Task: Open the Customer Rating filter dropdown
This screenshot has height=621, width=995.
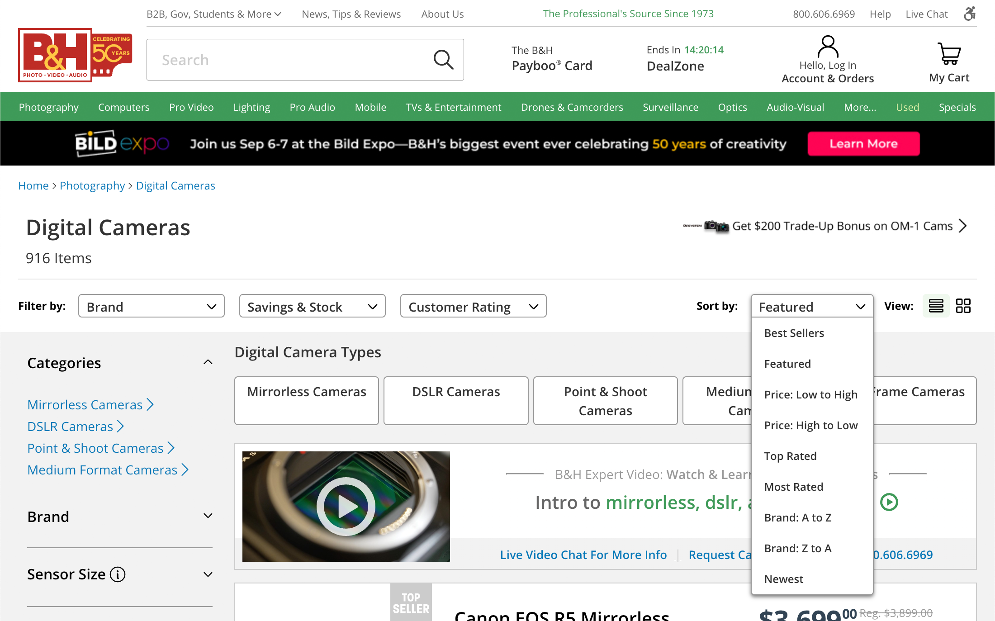Action: click(x=473, y=306)
